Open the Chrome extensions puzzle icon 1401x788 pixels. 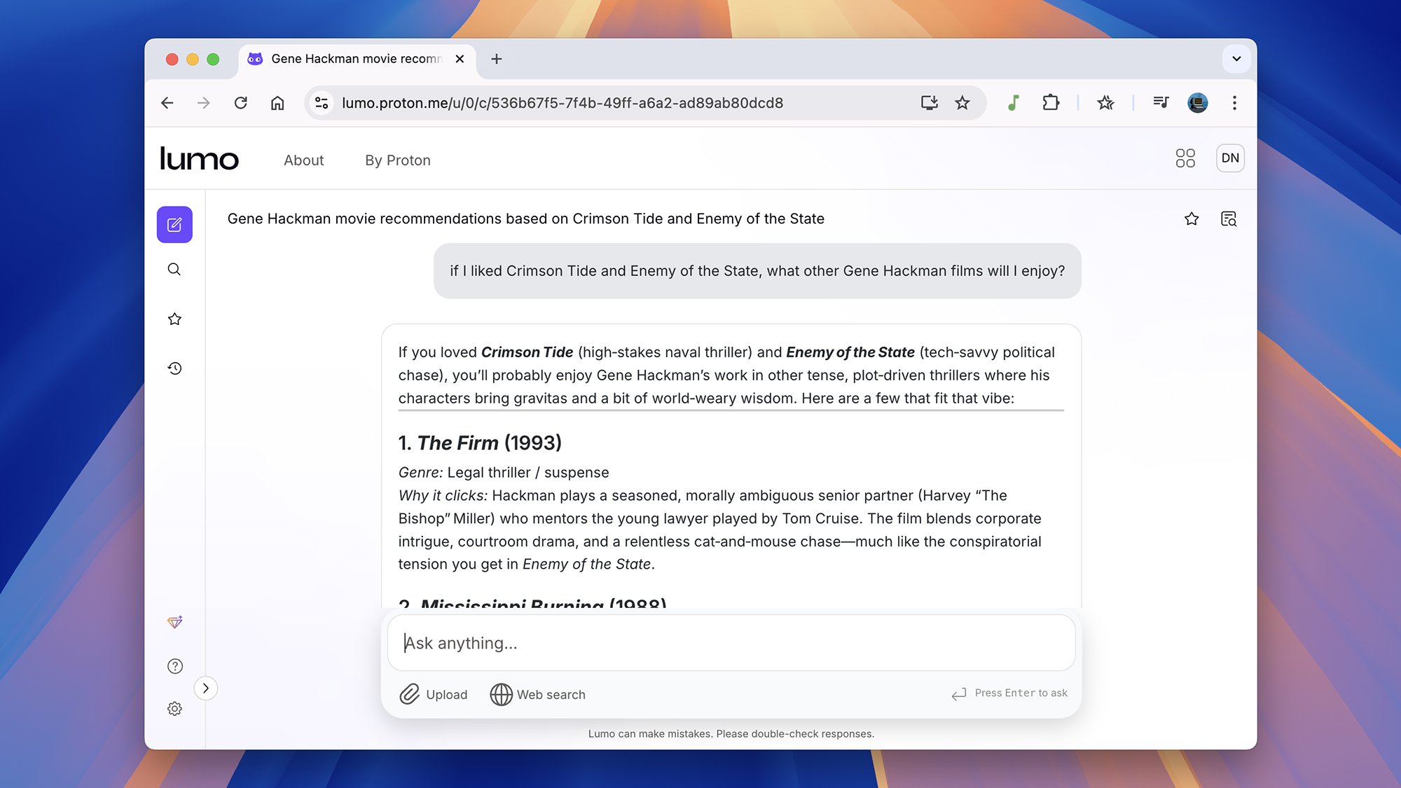pyautogui.click(x=1051, y=103)
